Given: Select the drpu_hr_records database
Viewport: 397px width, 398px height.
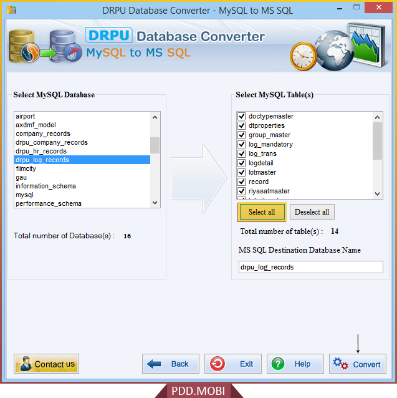Looking at the screenshot, I should [x=82, y=152].
